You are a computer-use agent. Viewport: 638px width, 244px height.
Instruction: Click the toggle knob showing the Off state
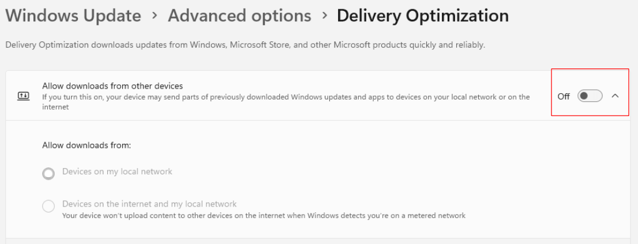pyautogui.click(x=584, y=96)
